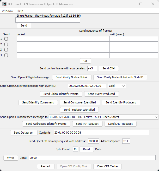159x171 pixels.
Task: Click the packet field in row 2
Action: (x=63, y=44)
